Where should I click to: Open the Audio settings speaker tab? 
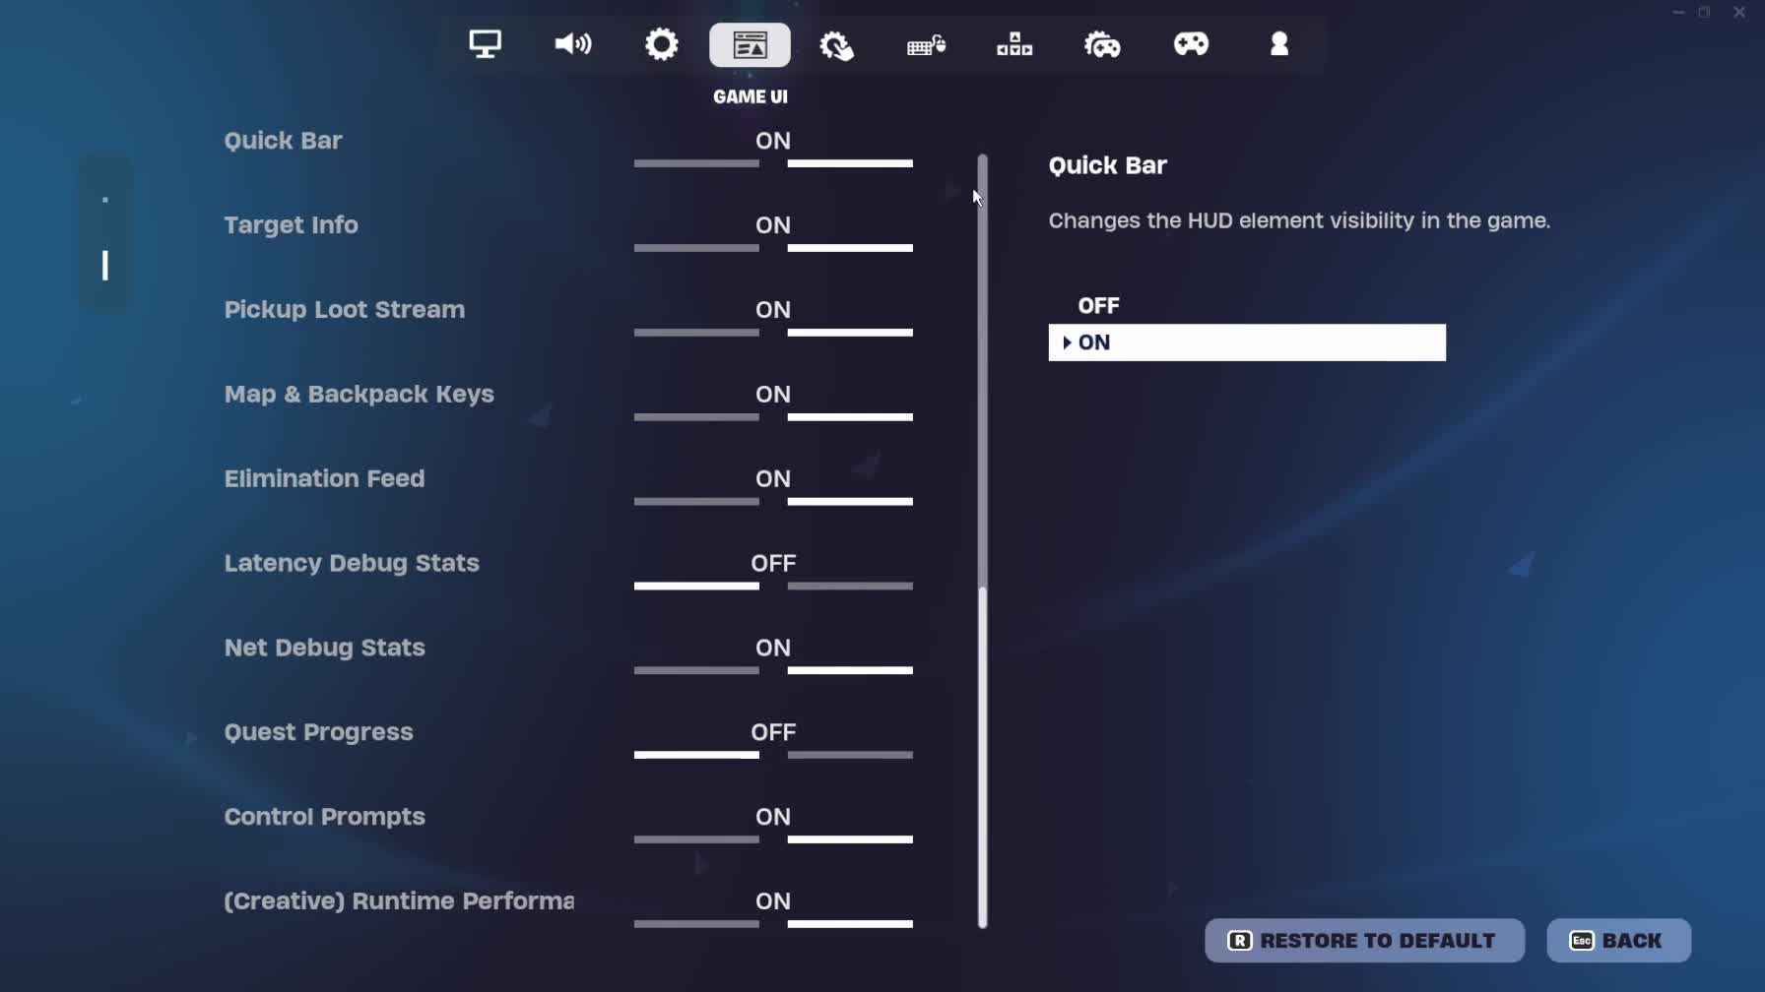point(573,44)
